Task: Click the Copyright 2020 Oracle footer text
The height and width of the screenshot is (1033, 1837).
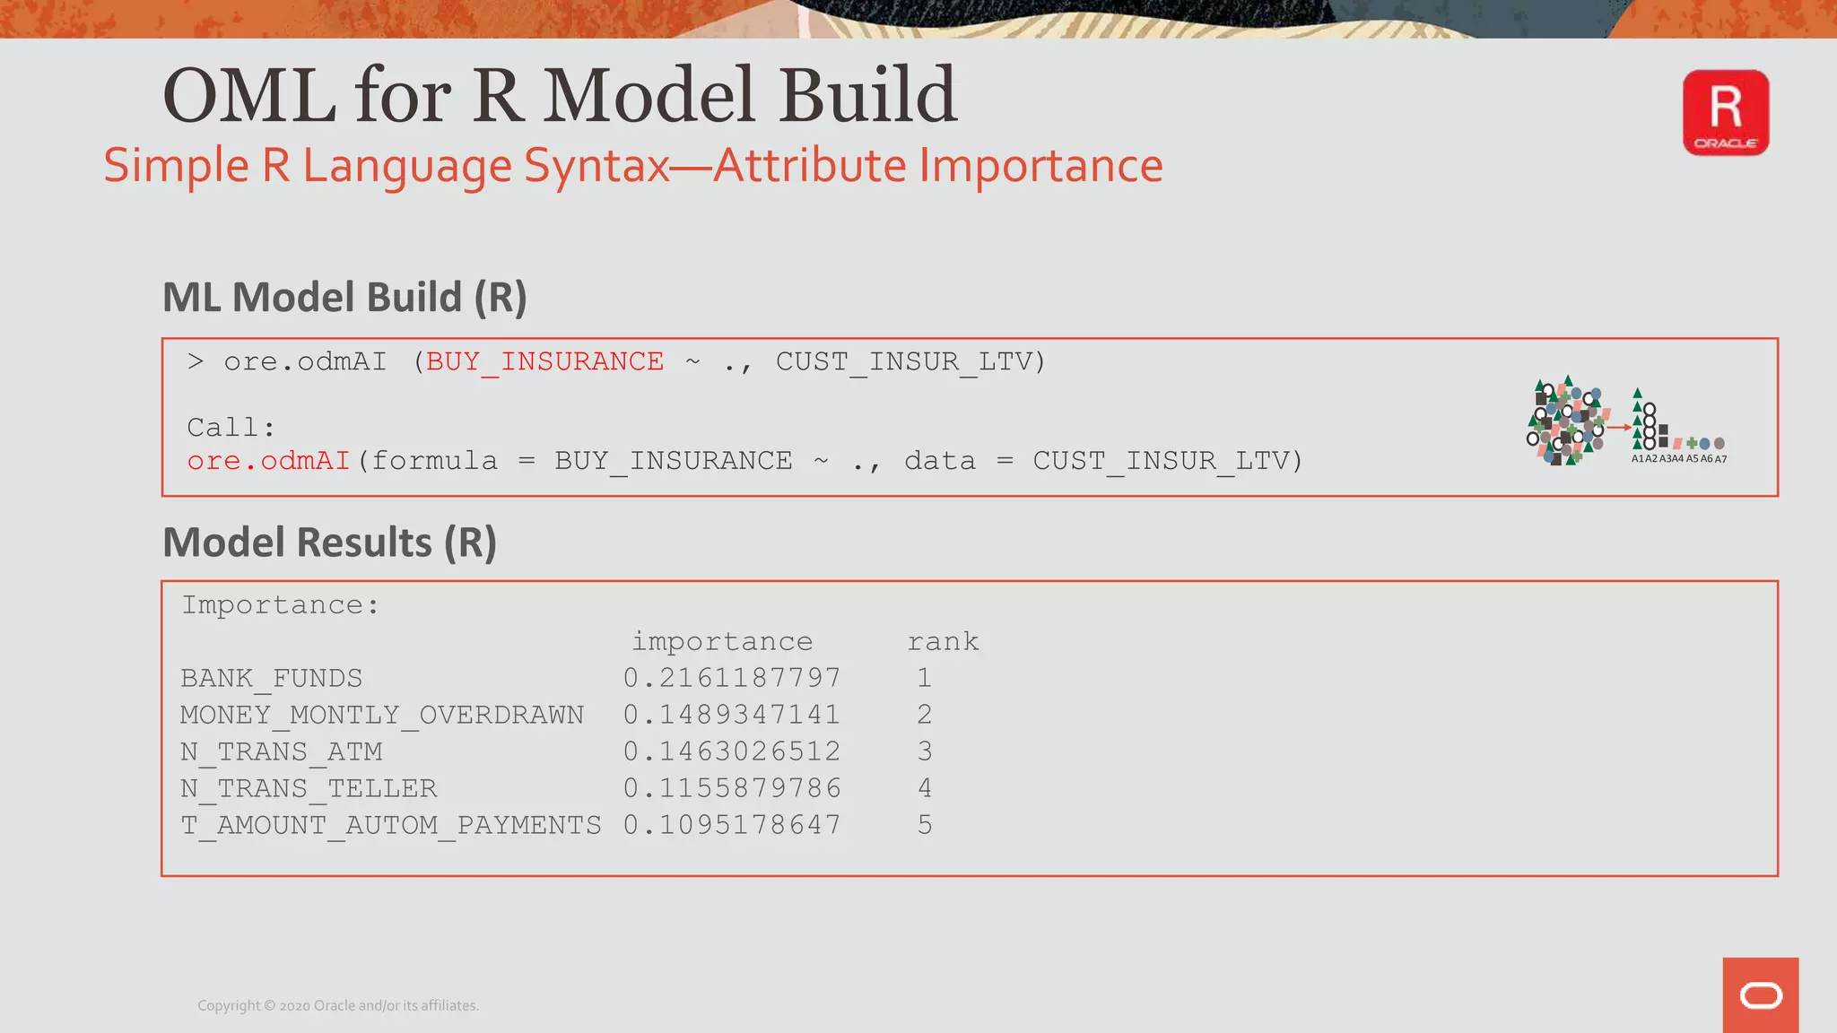Action: coord(338,1005)
